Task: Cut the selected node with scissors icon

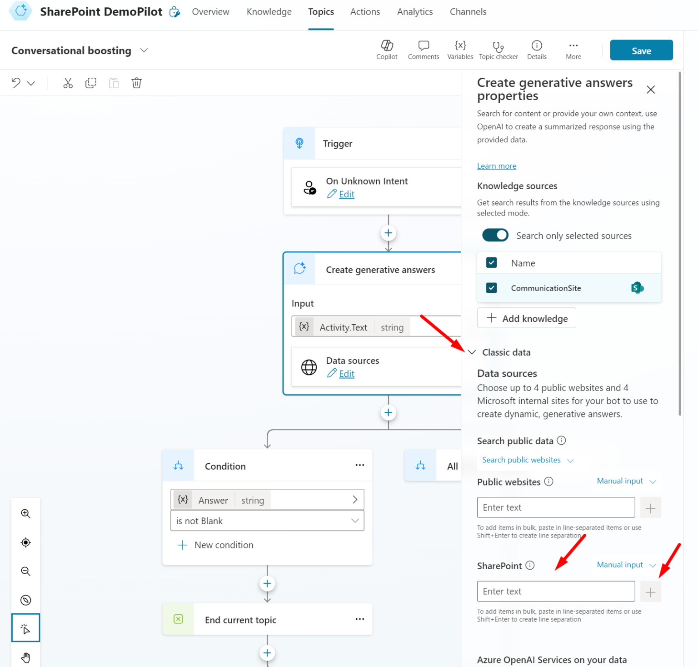Action: (68, 83)
